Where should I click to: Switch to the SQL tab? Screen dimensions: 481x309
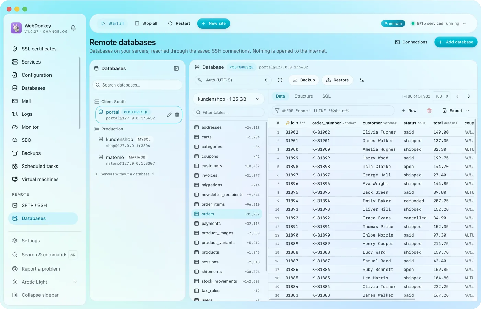pyautogui.click(x=326, y=96)
